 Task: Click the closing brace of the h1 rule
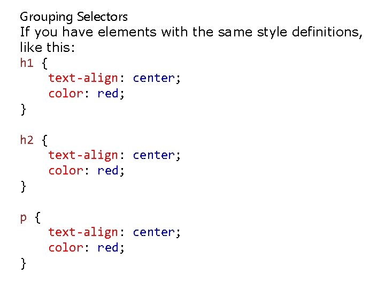tap(23, 110)
